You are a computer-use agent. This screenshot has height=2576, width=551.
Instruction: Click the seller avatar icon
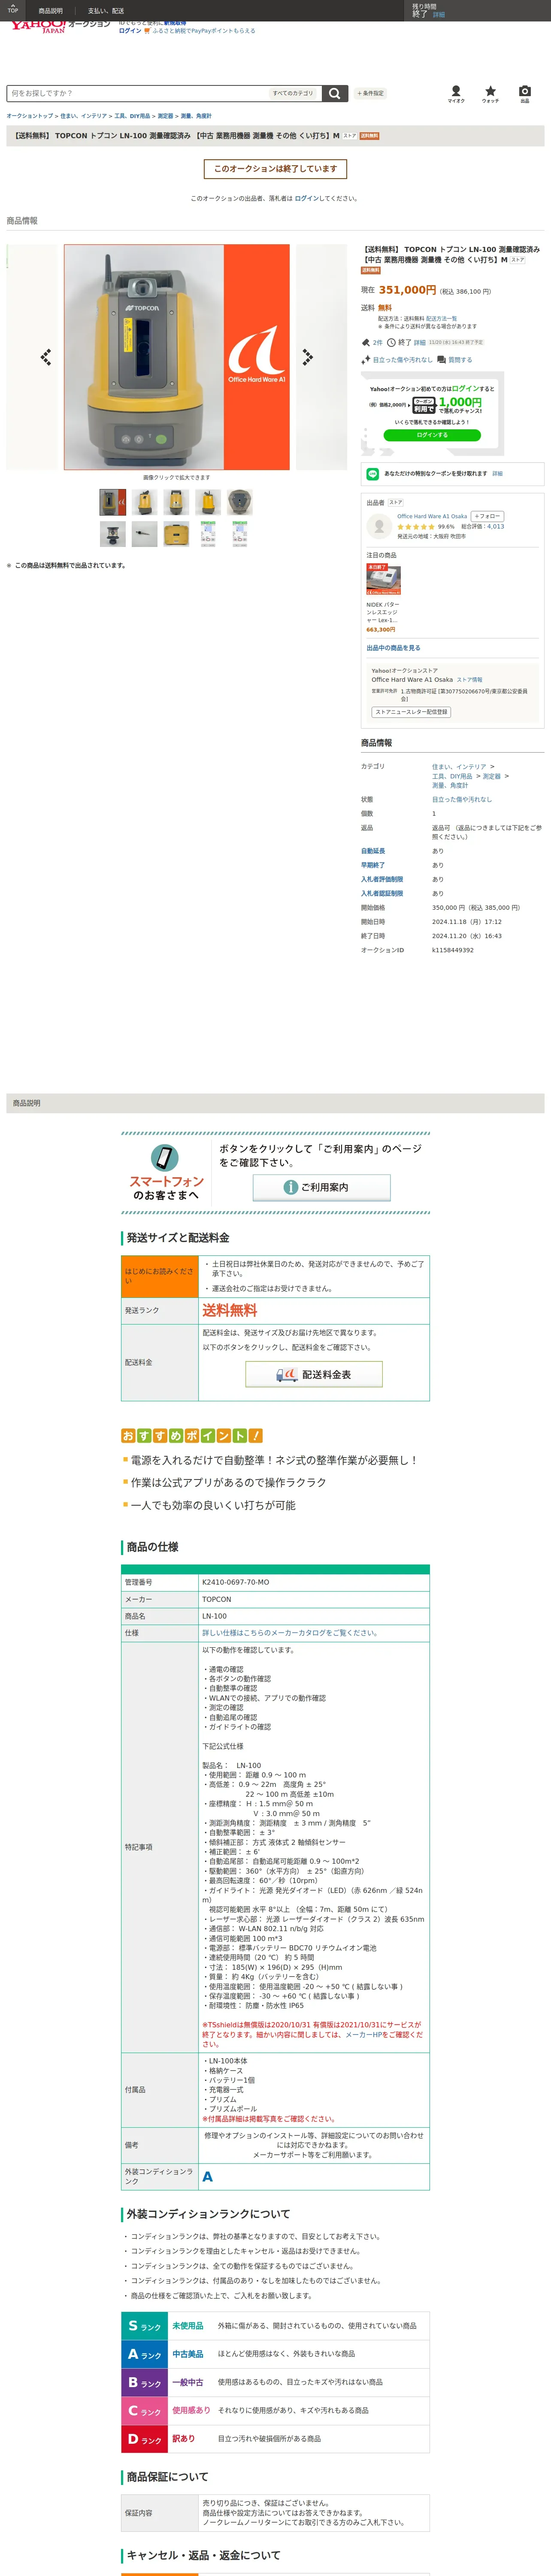(x=379, y=525)
